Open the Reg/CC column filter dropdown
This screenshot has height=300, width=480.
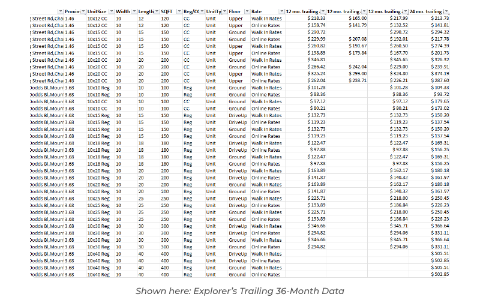pyautogui.click(x=202, y=11)
